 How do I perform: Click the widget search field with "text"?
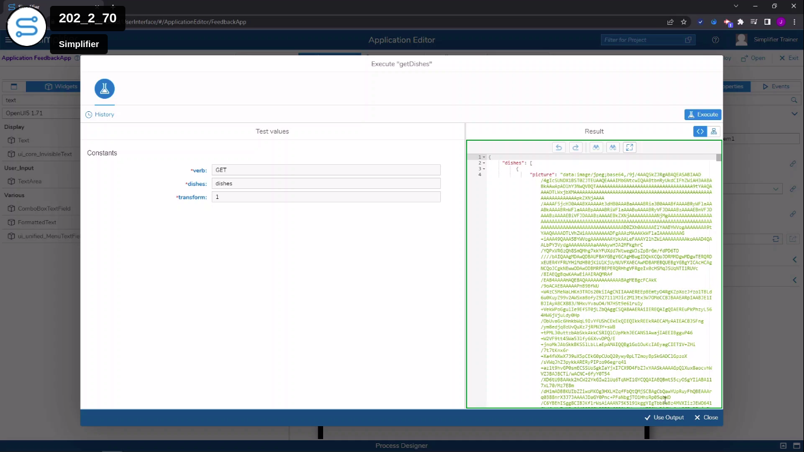coord(41,100)
